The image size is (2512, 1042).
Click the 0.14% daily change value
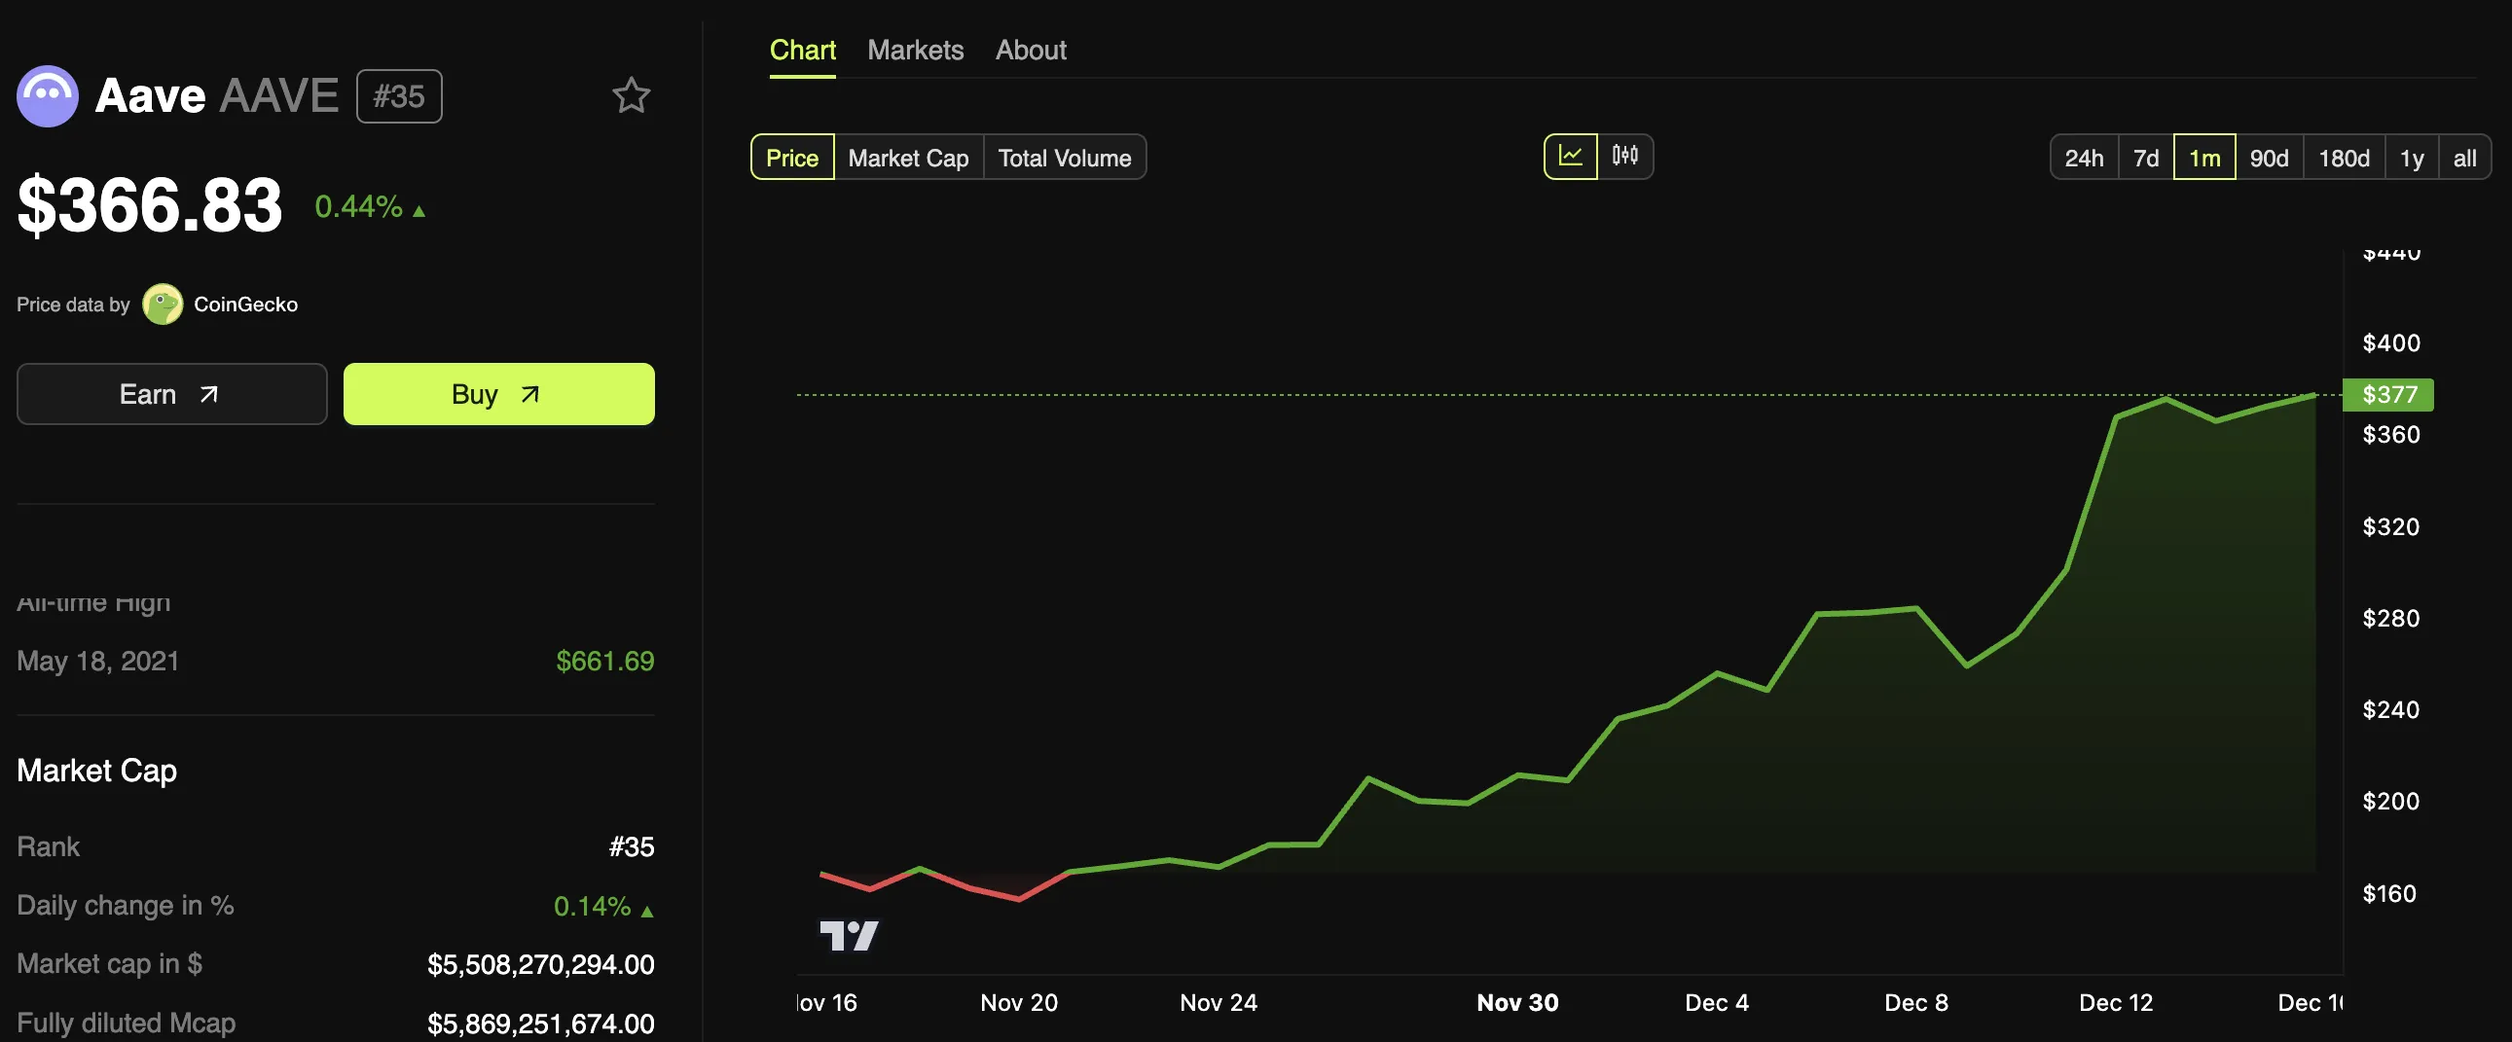pos(592,906)
